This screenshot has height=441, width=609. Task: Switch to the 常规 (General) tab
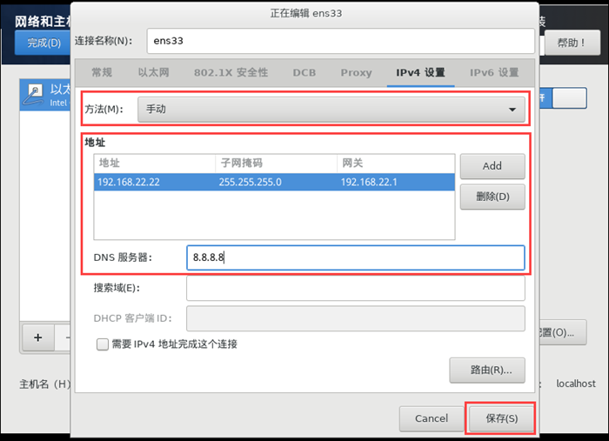click(x=102, y=72)
